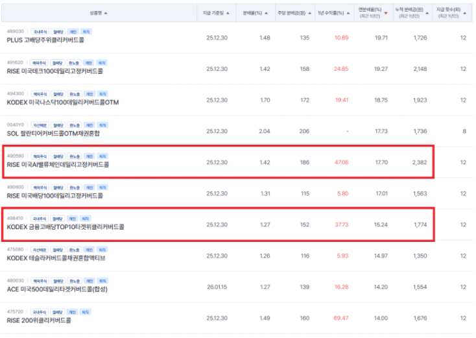Viewport: 476px width, 338px height.
Task: Click 해외주식 tag on RISE 미국테크100 row
Action: coord(39,63)
